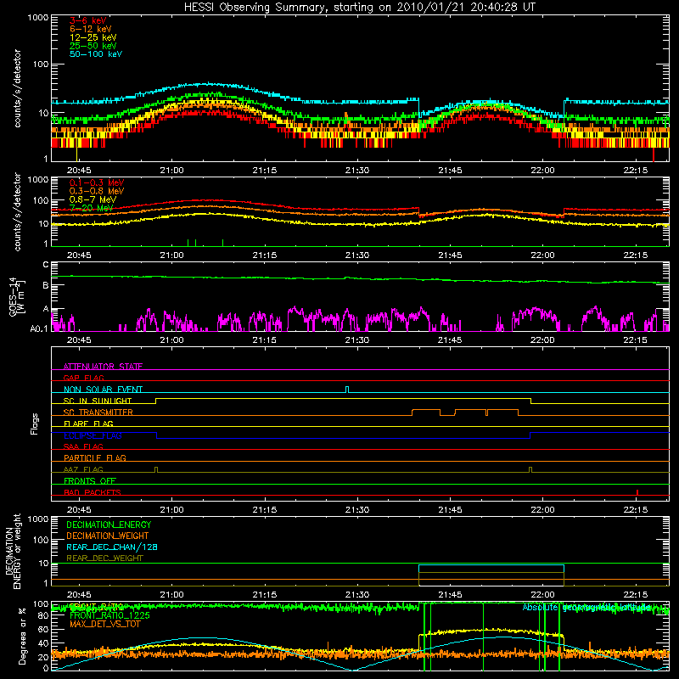
Task: Select the 7-20 MeV legend entry
Action: pyautogui.click(x=91, y=208)
